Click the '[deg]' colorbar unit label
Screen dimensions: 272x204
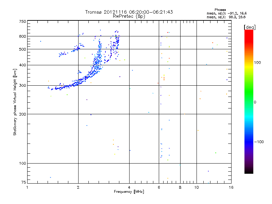pyautogui.click(x=250, y=27)
